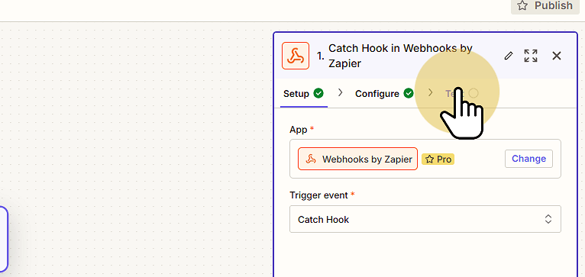585x277 pixels.
Task: Click the green check next to Configure
Action: (x=409, y=93)
